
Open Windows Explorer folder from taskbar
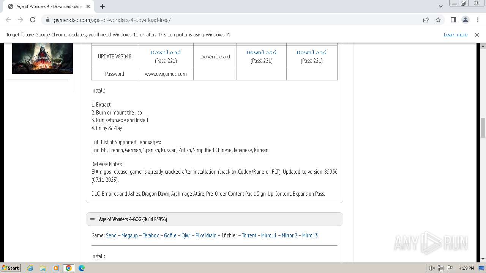pyautogui.click(x=43, y=268)
